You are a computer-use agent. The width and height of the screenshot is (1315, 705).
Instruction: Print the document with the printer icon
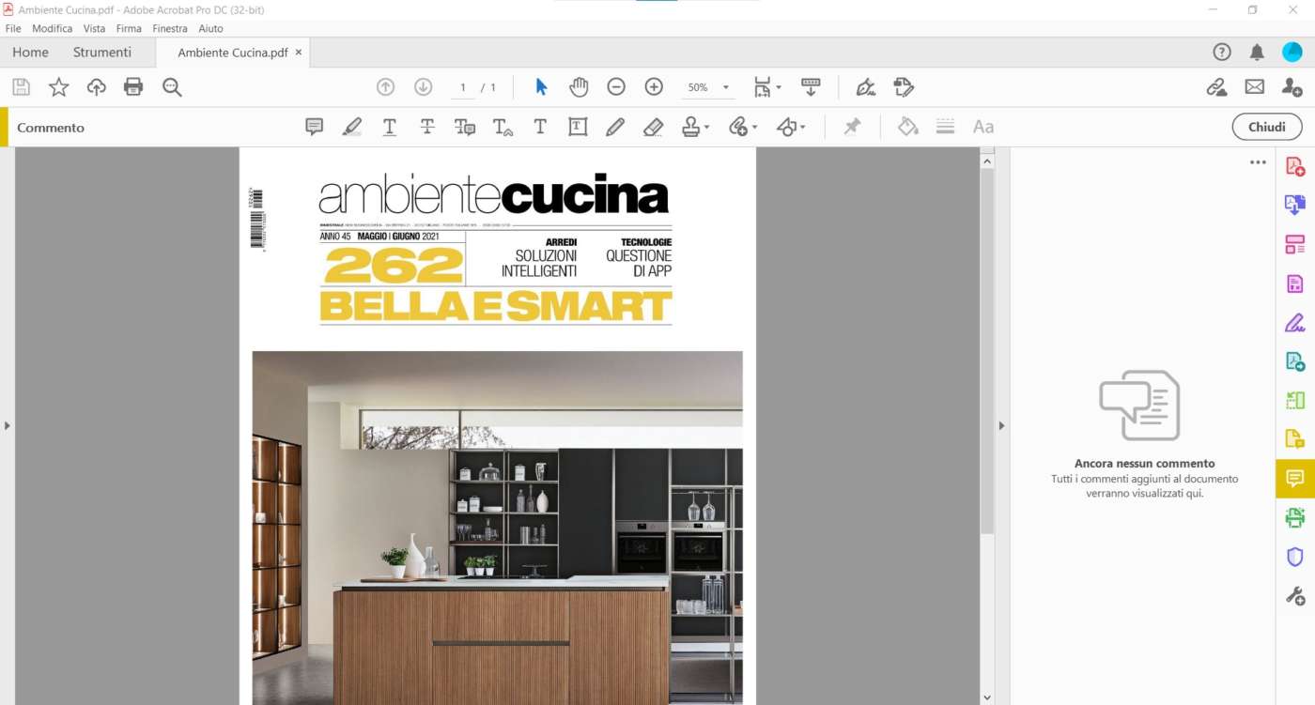click(133, 87)
